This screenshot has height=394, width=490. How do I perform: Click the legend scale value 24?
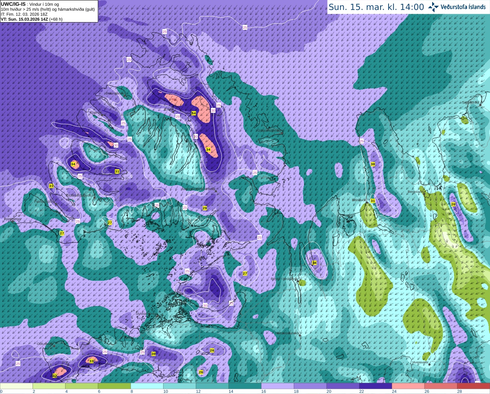(394, 391)
